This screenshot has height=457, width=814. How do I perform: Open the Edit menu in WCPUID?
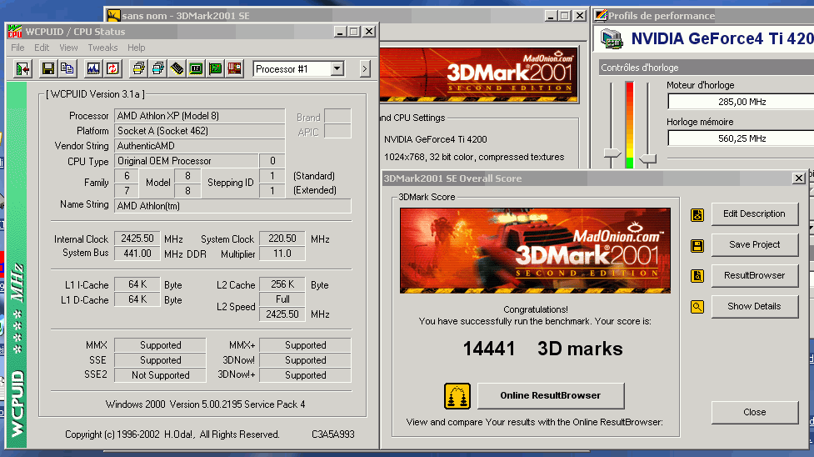(x=42, y=48)
